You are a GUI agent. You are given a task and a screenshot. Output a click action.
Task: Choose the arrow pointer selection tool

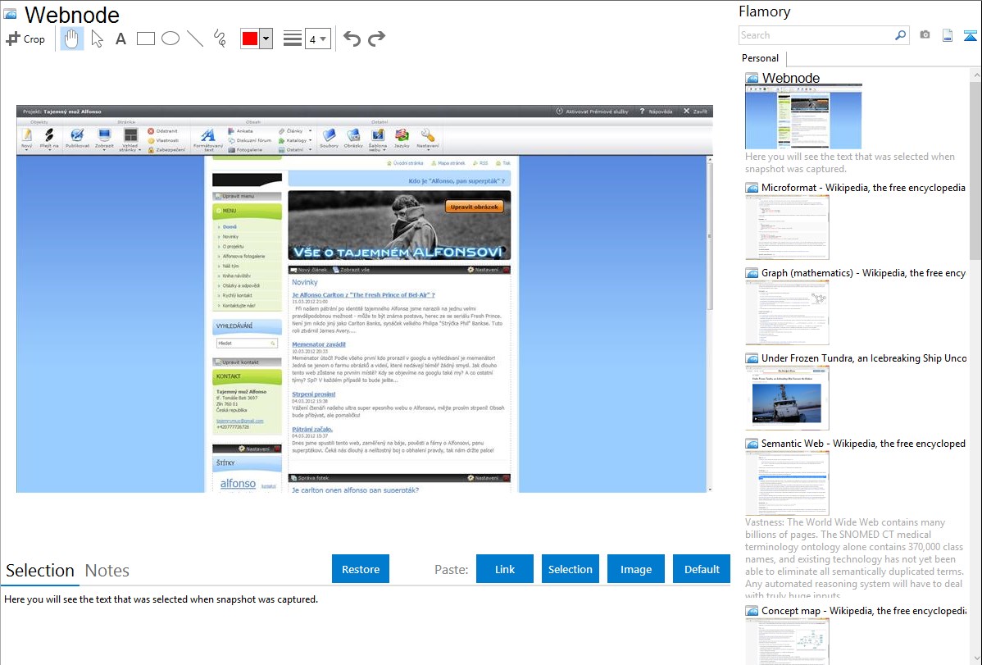[97, 39]
